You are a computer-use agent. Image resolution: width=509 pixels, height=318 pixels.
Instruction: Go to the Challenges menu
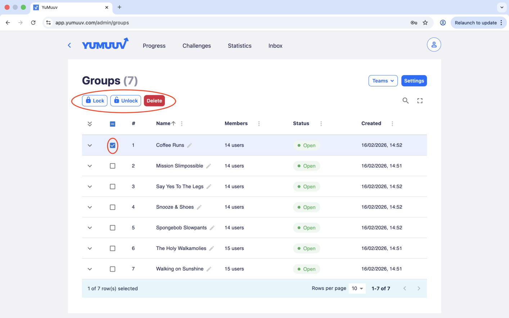197,46
